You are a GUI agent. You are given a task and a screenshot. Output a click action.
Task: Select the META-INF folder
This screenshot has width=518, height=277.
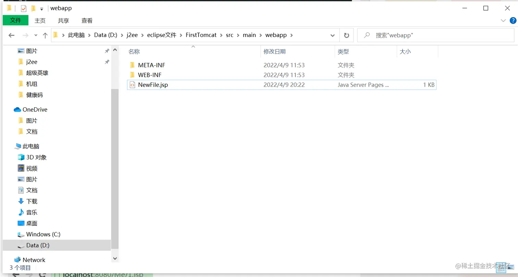pos(152,65)
